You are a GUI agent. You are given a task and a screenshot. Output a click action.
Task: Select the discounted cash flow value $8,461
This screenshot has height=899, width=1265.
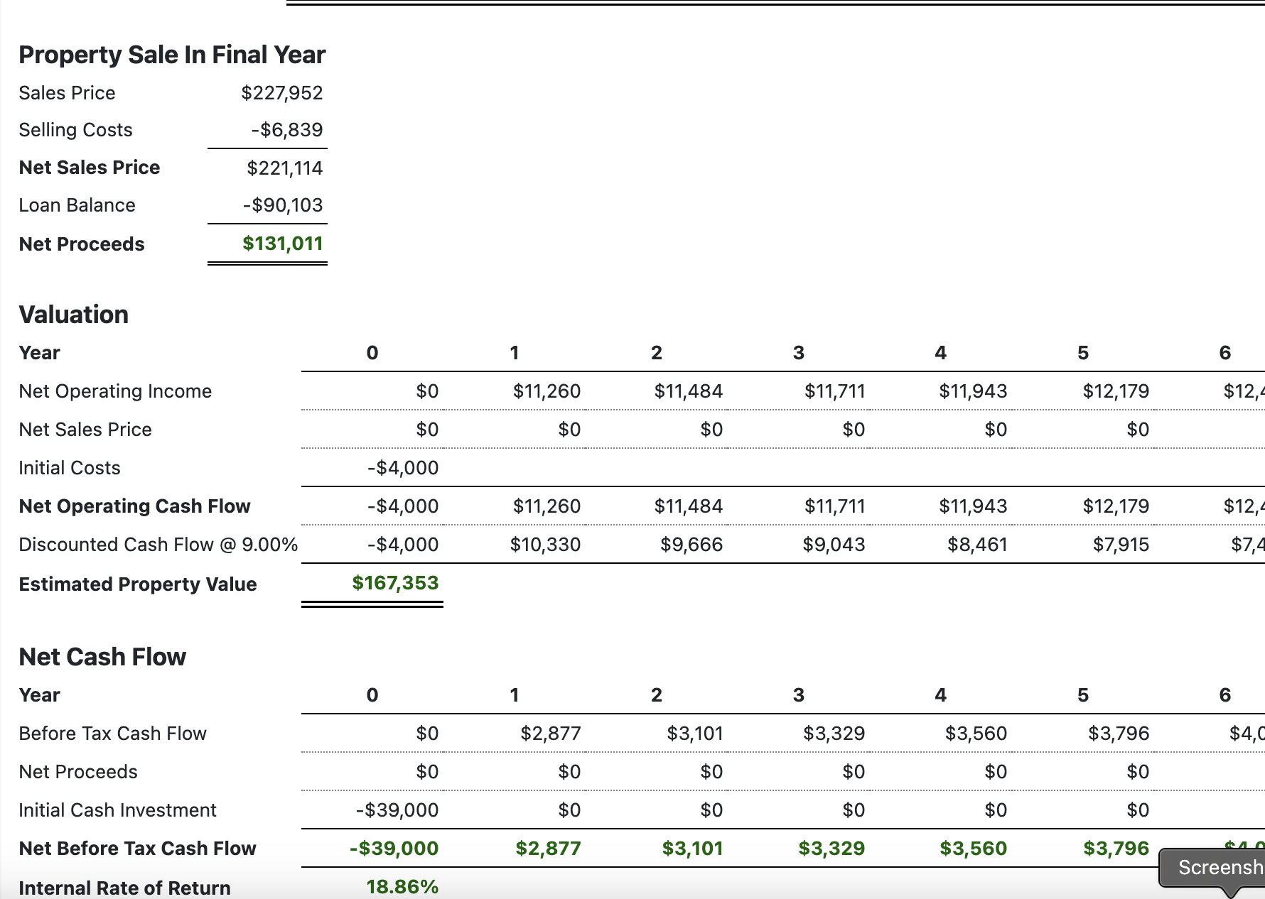point(977,545)
